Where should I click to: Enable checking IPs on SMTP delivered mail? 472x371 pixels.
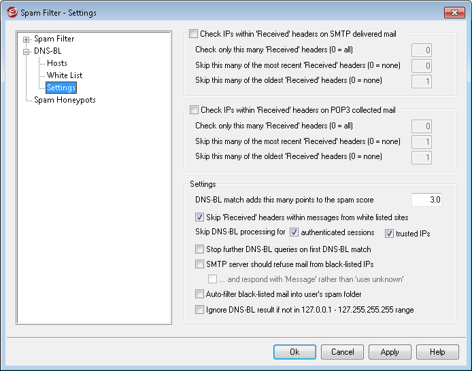tap(194, 33)
